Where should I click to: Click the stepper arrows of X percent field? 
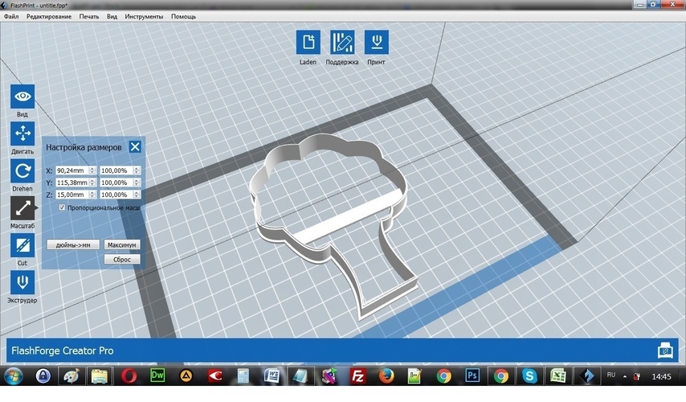pyautogui.click(x=137, y=170)
